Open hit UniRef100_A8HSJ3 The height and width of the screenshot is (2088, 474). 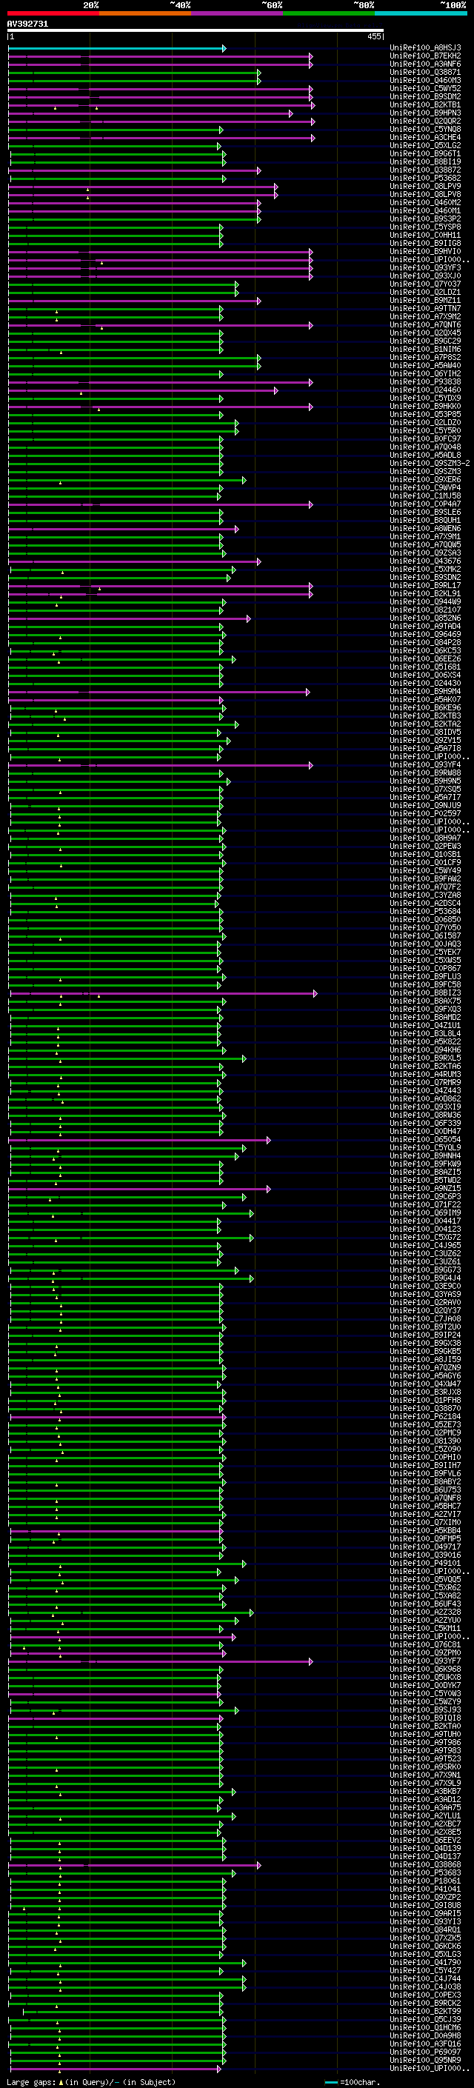(x=425, y=48)
